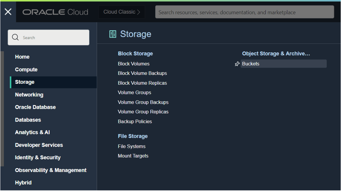The height and width of the screenshot is (191, 341).
Task: Click the magnifier icon in menu search
Action: point(15,37)
